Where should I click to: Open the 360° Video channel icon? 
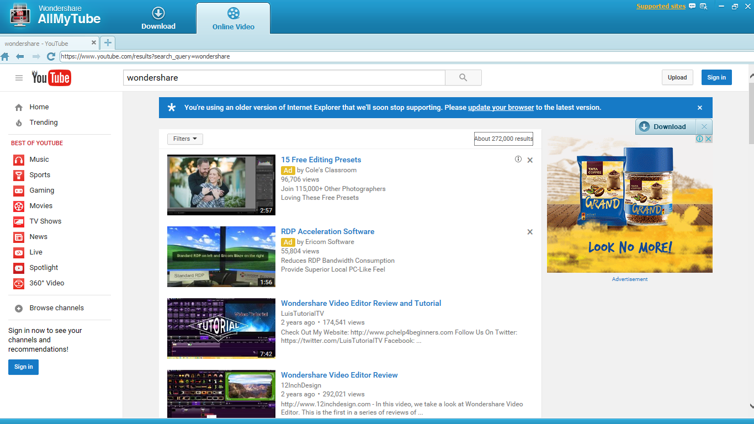pos(19,283)
